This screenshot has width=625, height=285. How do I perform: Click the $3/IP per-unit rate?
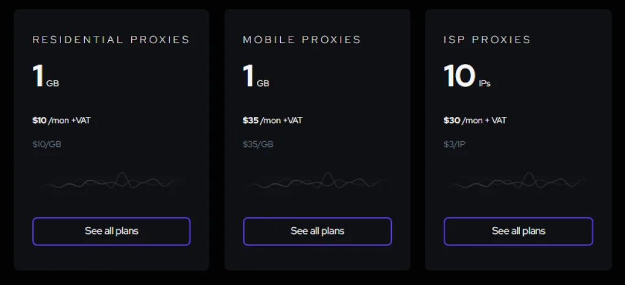pos(454,144)
